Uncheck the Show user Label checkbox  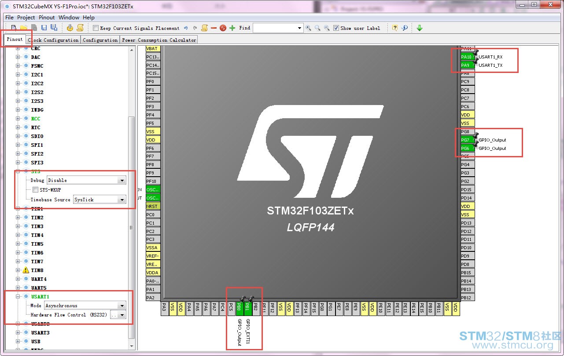point(336,28)
